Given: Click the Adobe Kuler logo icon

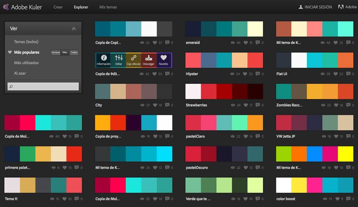Looking at the screenshot, I should pos(6,7).
